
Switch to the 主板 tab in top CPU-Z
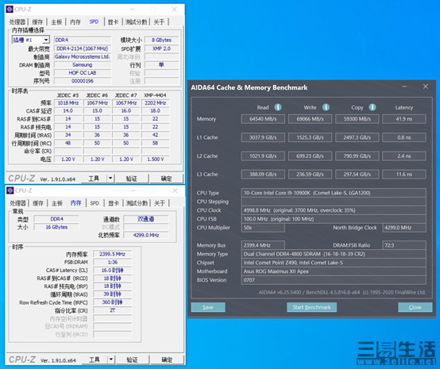pyautogui.click(x=56, y=22)
